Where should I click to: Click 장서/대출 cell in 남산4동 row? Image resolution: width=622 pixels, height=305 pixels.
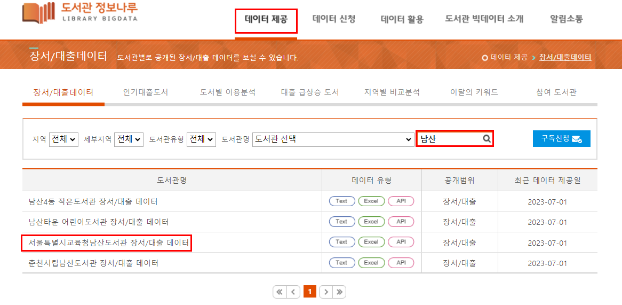[459, 201]
